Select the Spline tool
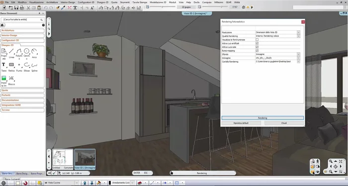 tap(34, 67)
